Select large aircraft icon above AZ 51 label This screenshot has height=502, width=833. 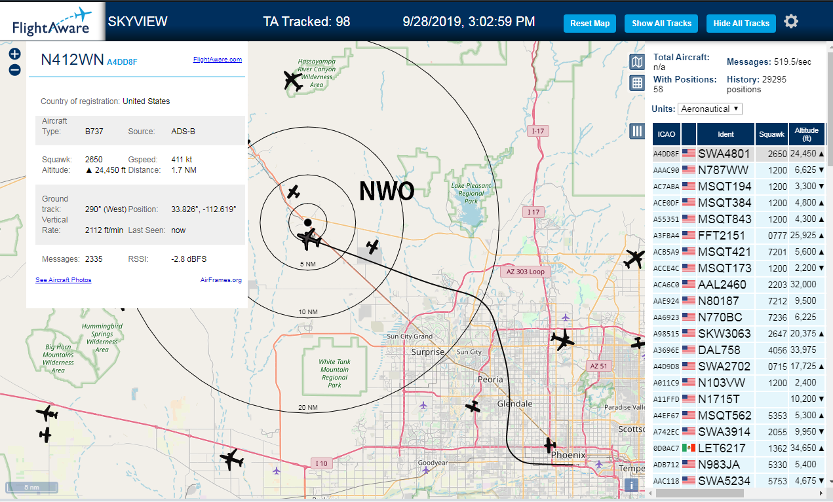[562, 340]
